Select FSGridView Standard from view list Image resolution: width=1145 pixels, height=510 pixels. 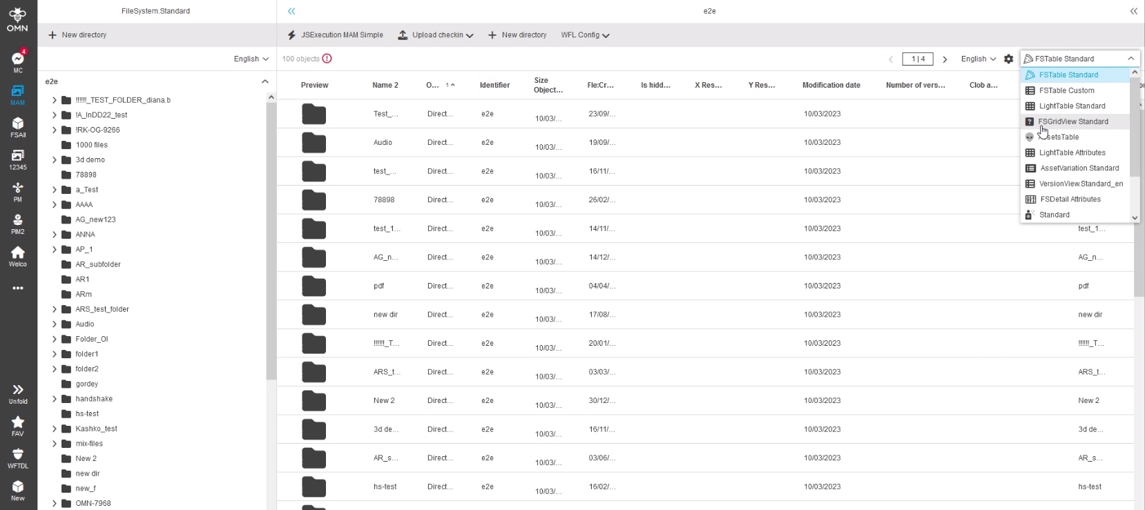(1073, 121)
